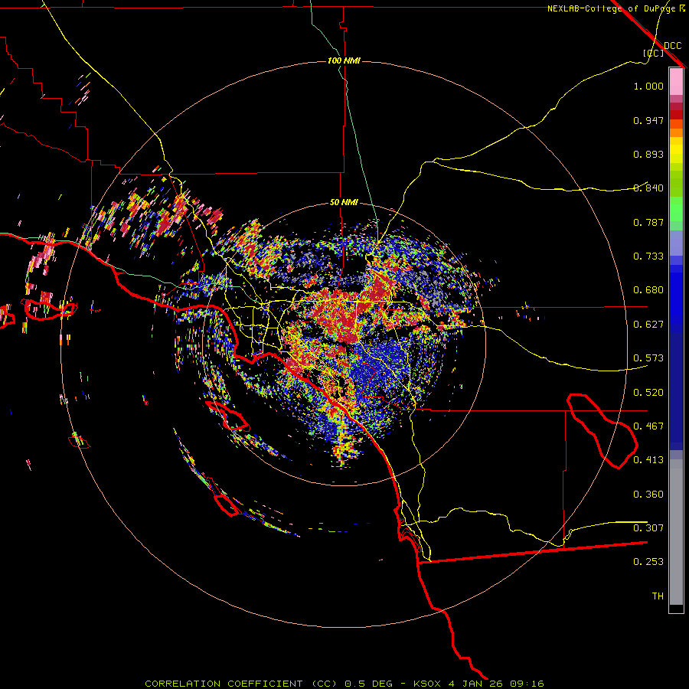Pick the bright green color bar segment
Screen dimensions: 689x689
tap(676, 209)
